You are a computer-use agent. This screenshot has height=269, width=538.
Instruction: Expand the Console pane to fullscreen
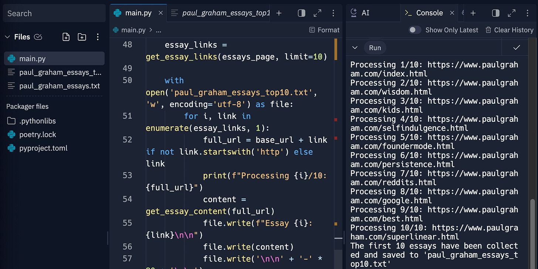[511, 13]
